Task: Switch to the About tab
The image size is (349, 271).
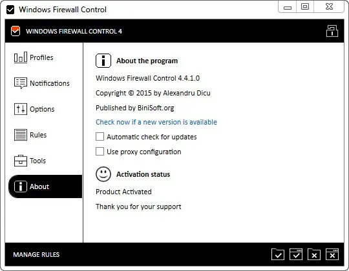Action: click(45, 186)
